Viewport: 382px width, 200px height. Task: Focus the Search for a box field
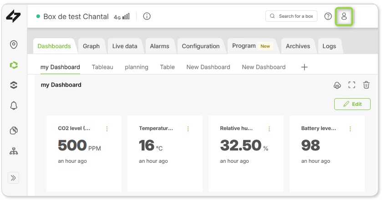click(x=291, y=16)
